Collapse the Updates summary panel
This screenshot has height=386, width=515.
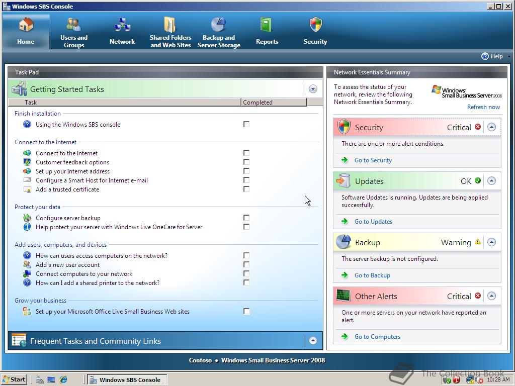(x=491, y=181)
